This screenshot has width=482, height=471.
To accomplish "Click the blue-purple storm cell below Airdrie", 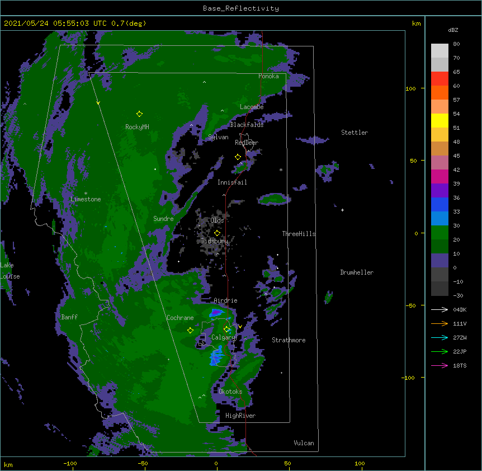I will coord(217,313).
